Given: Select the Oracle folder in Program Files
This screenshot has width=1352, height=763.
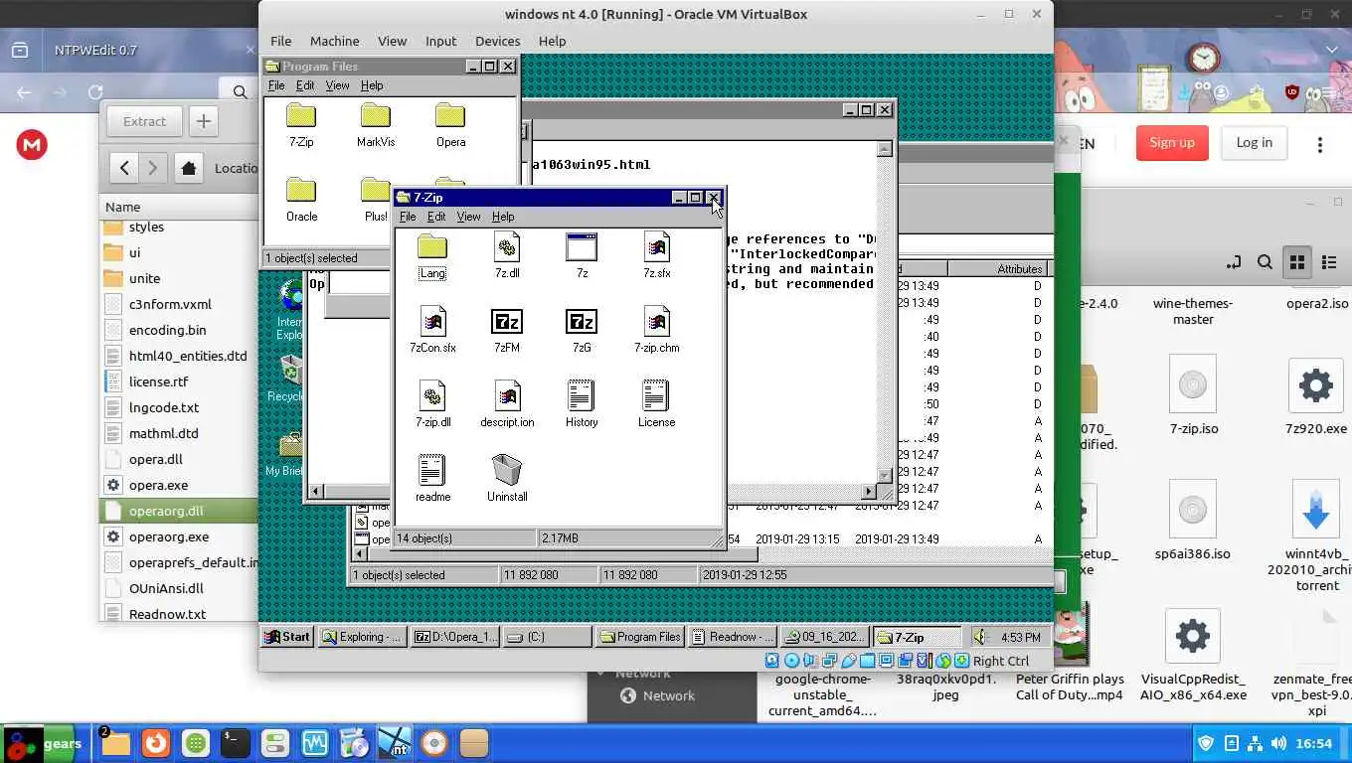Looking at the screenshot, I should (x=301, y=191).
